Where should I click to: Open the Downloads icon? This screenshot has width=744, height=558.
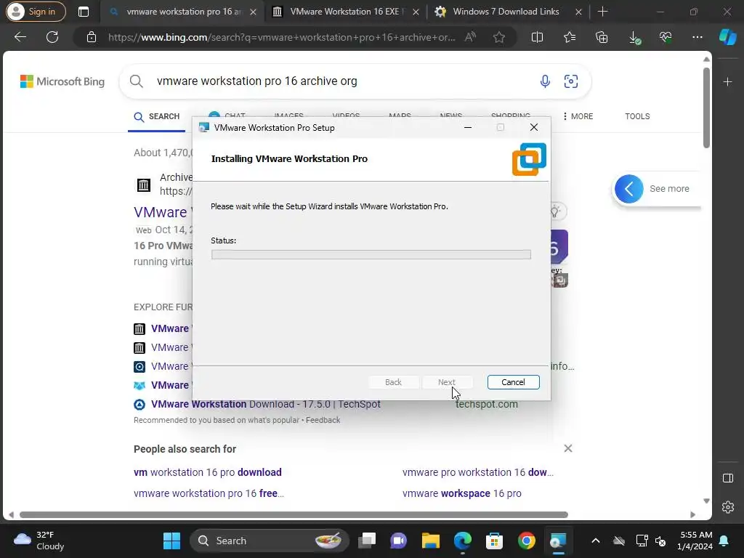[x=634, y=38]
